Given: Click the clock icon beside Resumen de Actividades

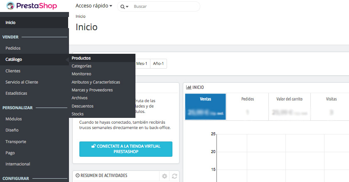Looking at the screenshot, I should 77,175.
